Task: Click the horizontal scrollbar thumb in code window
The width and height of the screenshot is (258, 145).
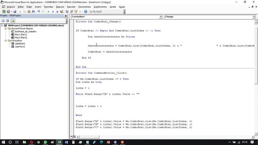Action: (x=89, y=137)
